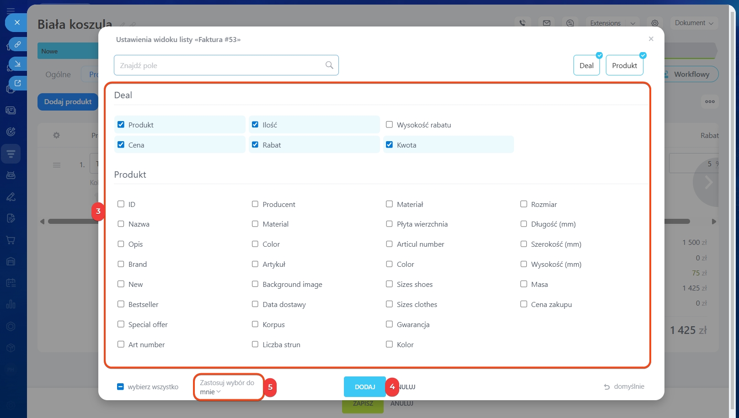Click the three-dots more options icon
This screenshot has height=418, width=739.
(x=710, y=101)
